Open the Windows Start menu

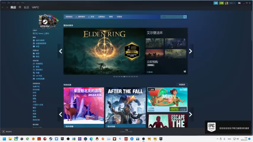coord(4,139)
